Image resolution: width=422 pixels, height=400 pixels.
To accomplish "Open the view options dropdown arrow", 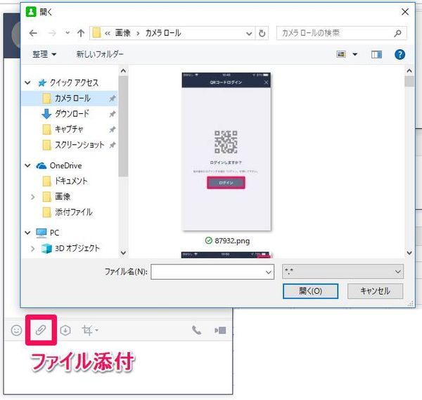I will click(355, 54).
